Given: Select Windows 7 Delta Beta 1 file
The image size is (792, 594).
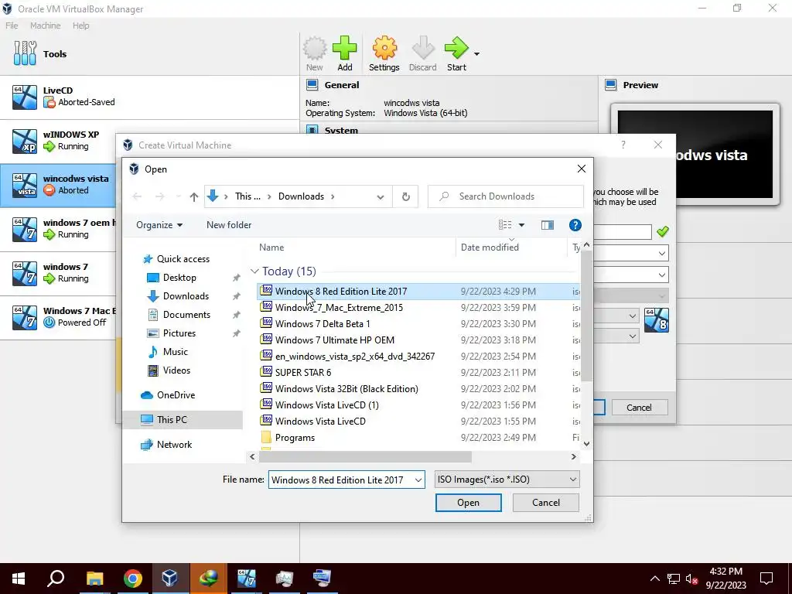Looking at the screenshot, I should [418, 324].
